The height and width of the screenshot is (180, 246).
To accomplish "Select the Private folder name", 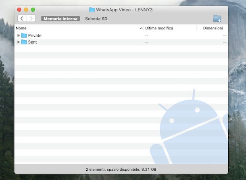I will pyautogui.click(x=35, y=35).
